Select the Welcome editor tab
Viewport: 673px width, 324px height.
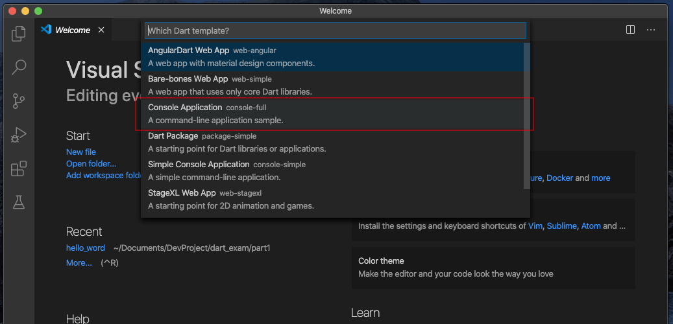[73, 30]
